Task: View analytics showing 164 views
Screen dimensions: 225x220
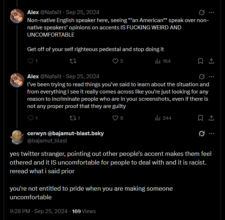Action: 158,61
